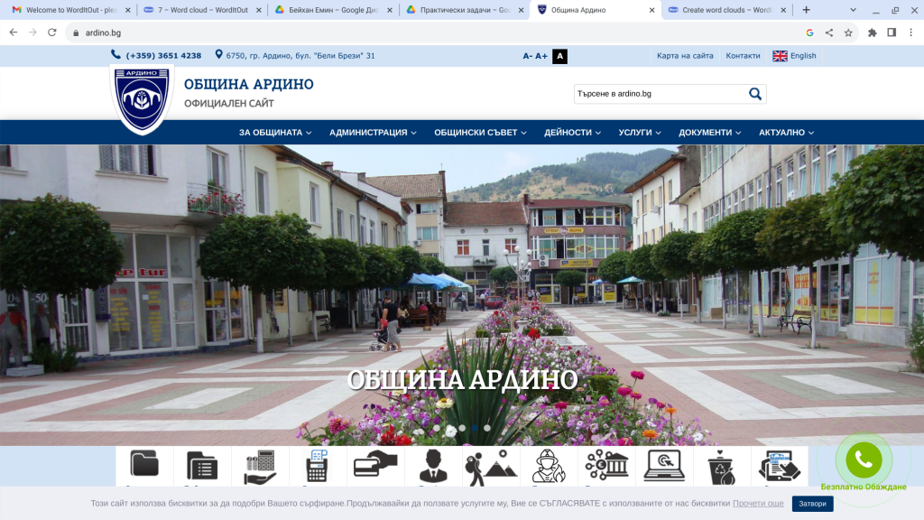Open the Карта на сайта link
Viewport: 924px width, 520px height.
tap(685, 56)
